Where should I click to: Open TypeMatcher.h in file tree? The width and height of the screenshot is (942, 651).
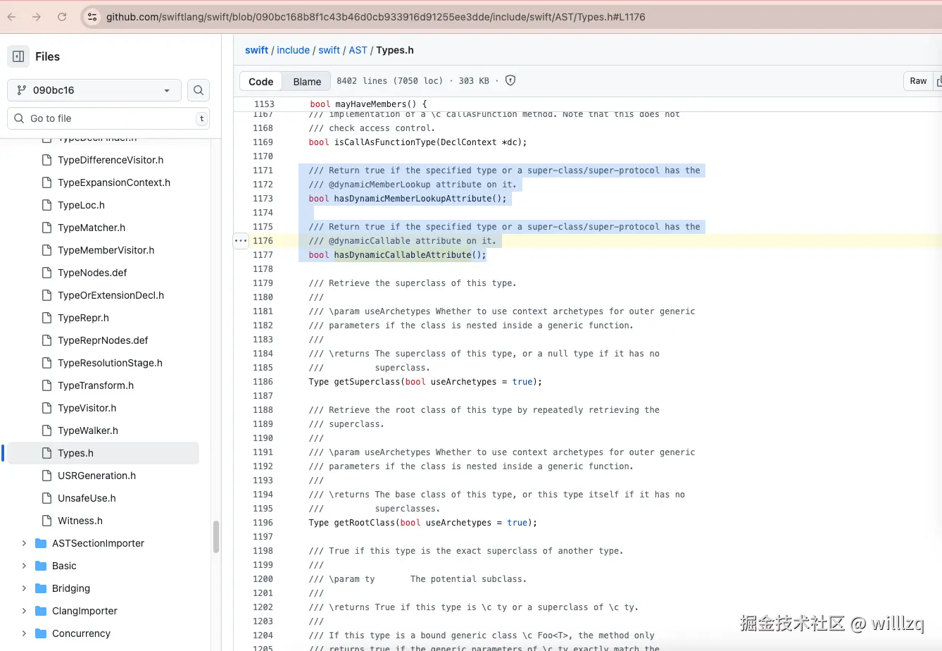pyautogui.click(x=91, y=228)
